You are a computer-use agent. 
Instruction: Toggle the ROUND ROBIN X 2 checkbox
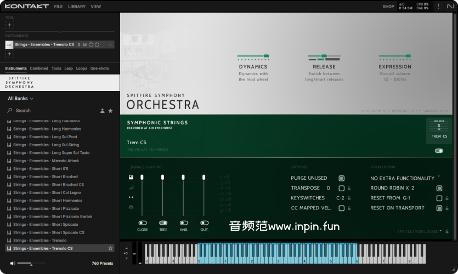[439, 188]
